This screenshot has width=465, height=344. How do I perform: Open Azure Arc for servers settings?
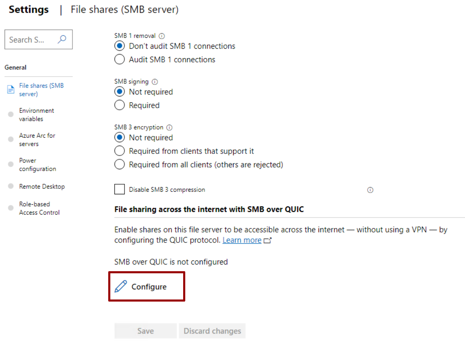pyautogui.click(x=37, y=140)
